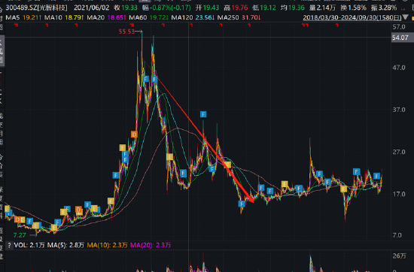This screenshot has height=272, width=414.
Task: Click the orange D marker below the 55.53 peak
Action: coord(134,134)
